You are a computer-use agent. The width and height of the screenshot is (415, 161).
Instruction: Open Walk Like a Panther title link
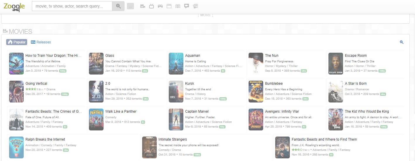click(x=121, y=112)
